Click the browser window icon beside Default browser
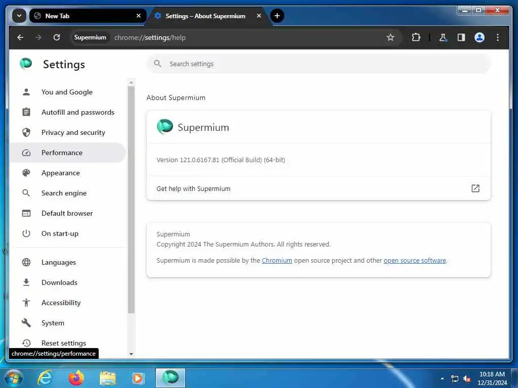This screenshot has width=518, height=388. (26, 213)
